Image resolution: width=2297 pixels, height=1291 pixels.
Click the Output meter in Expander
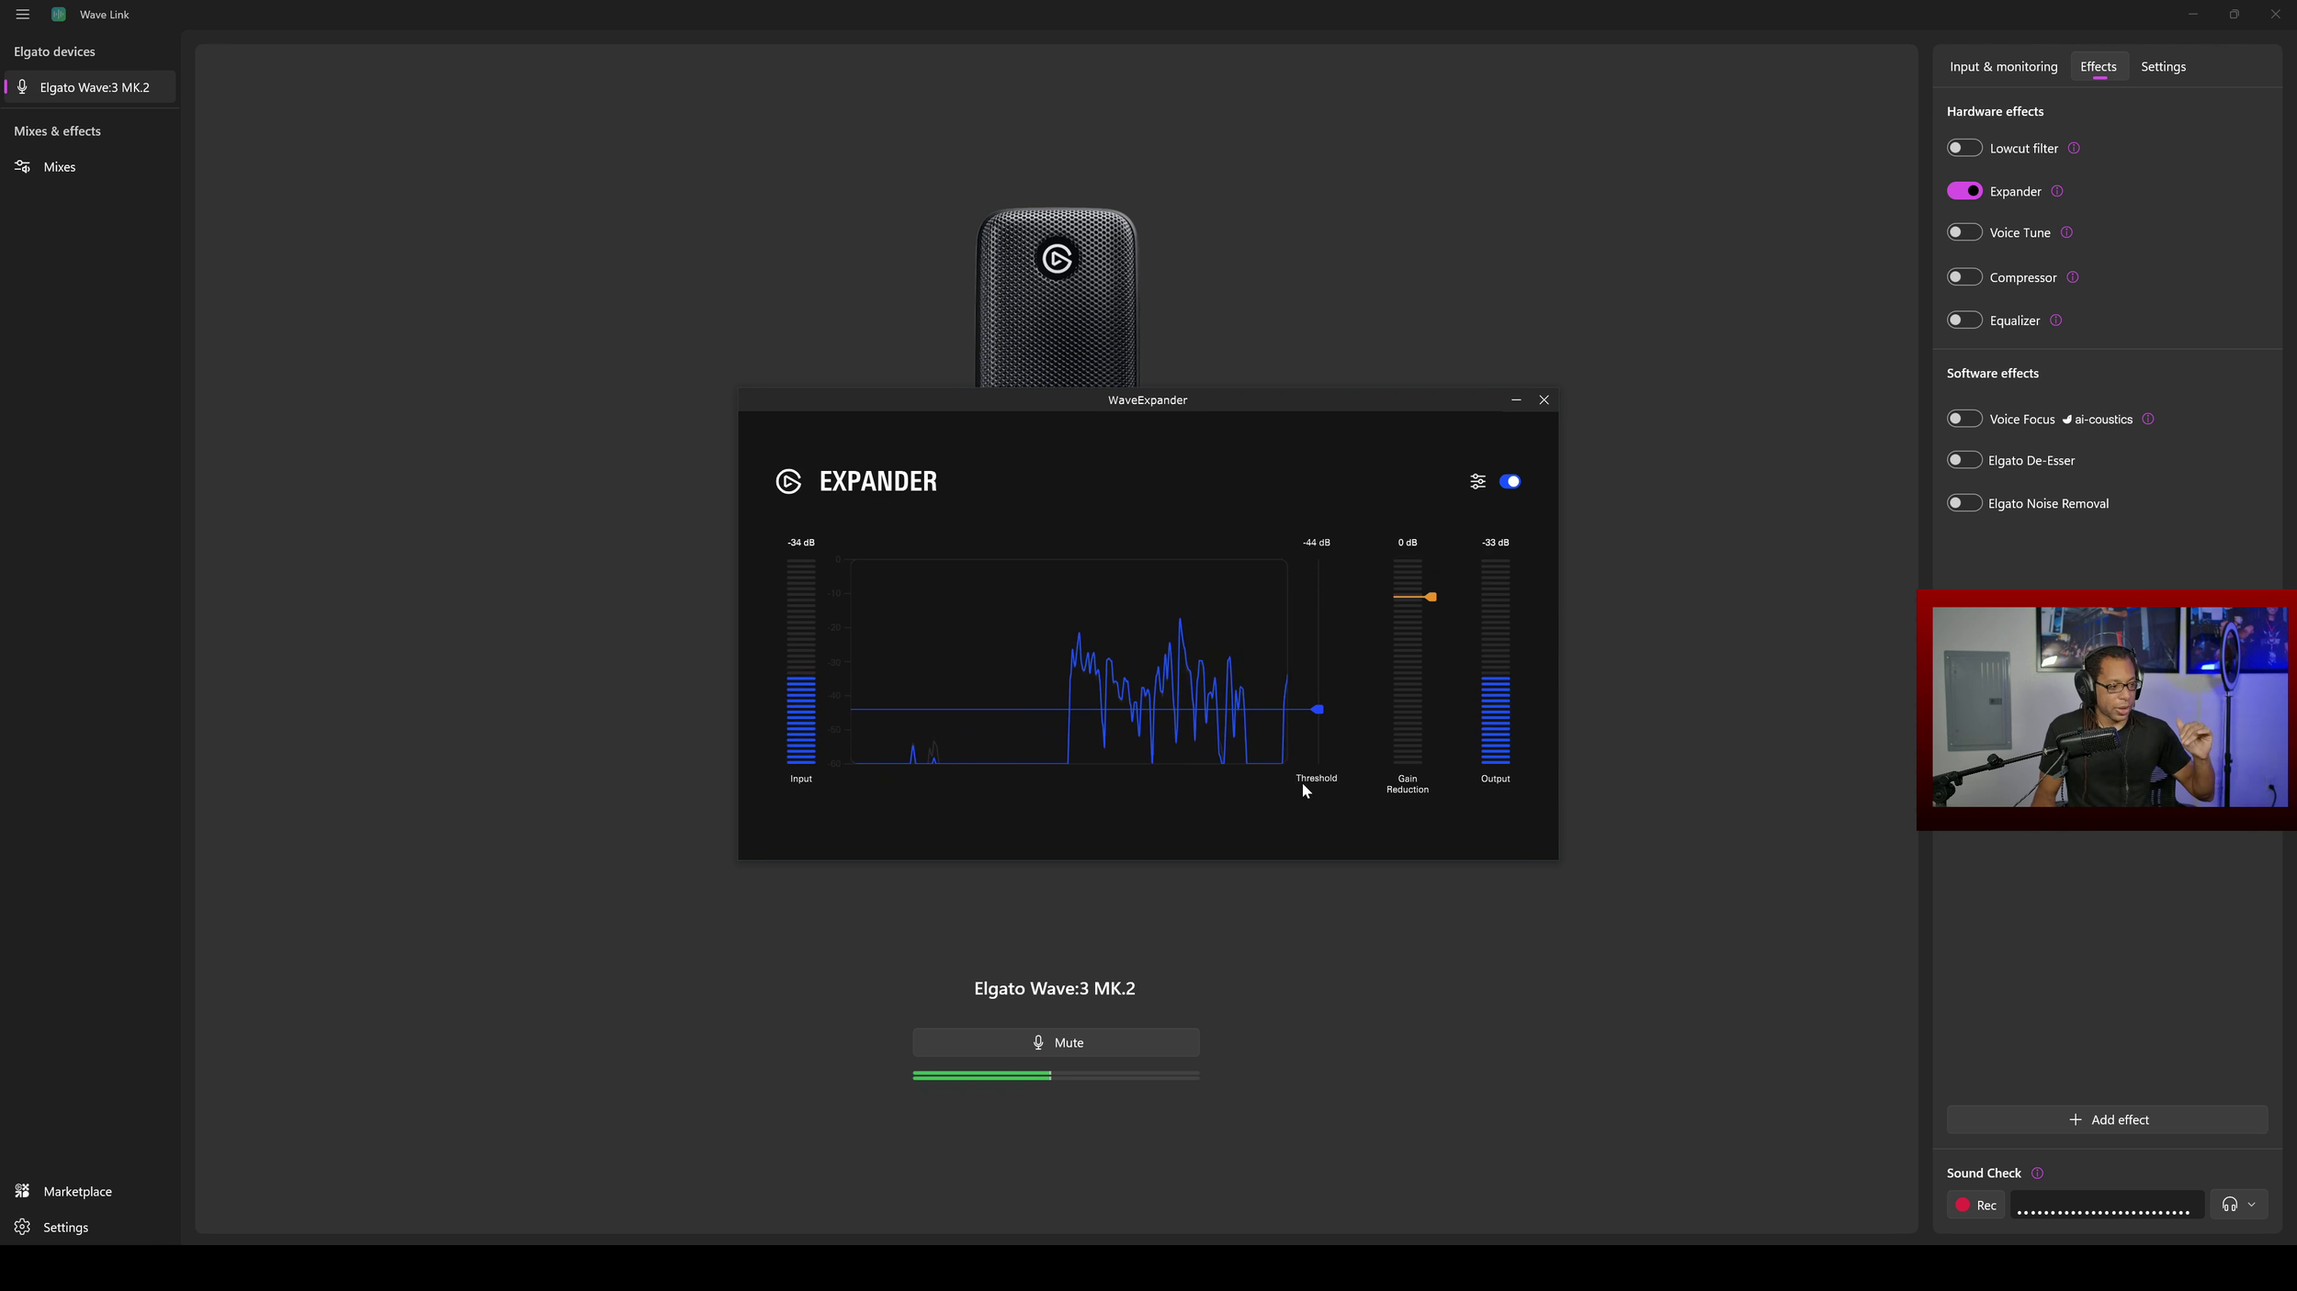1495,661
